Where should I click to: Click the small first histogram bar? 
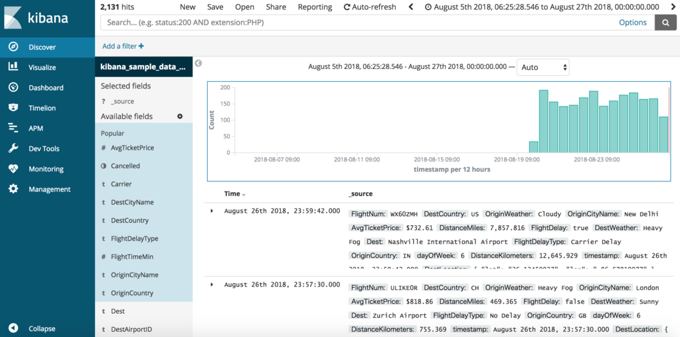[x=533, y=147]
